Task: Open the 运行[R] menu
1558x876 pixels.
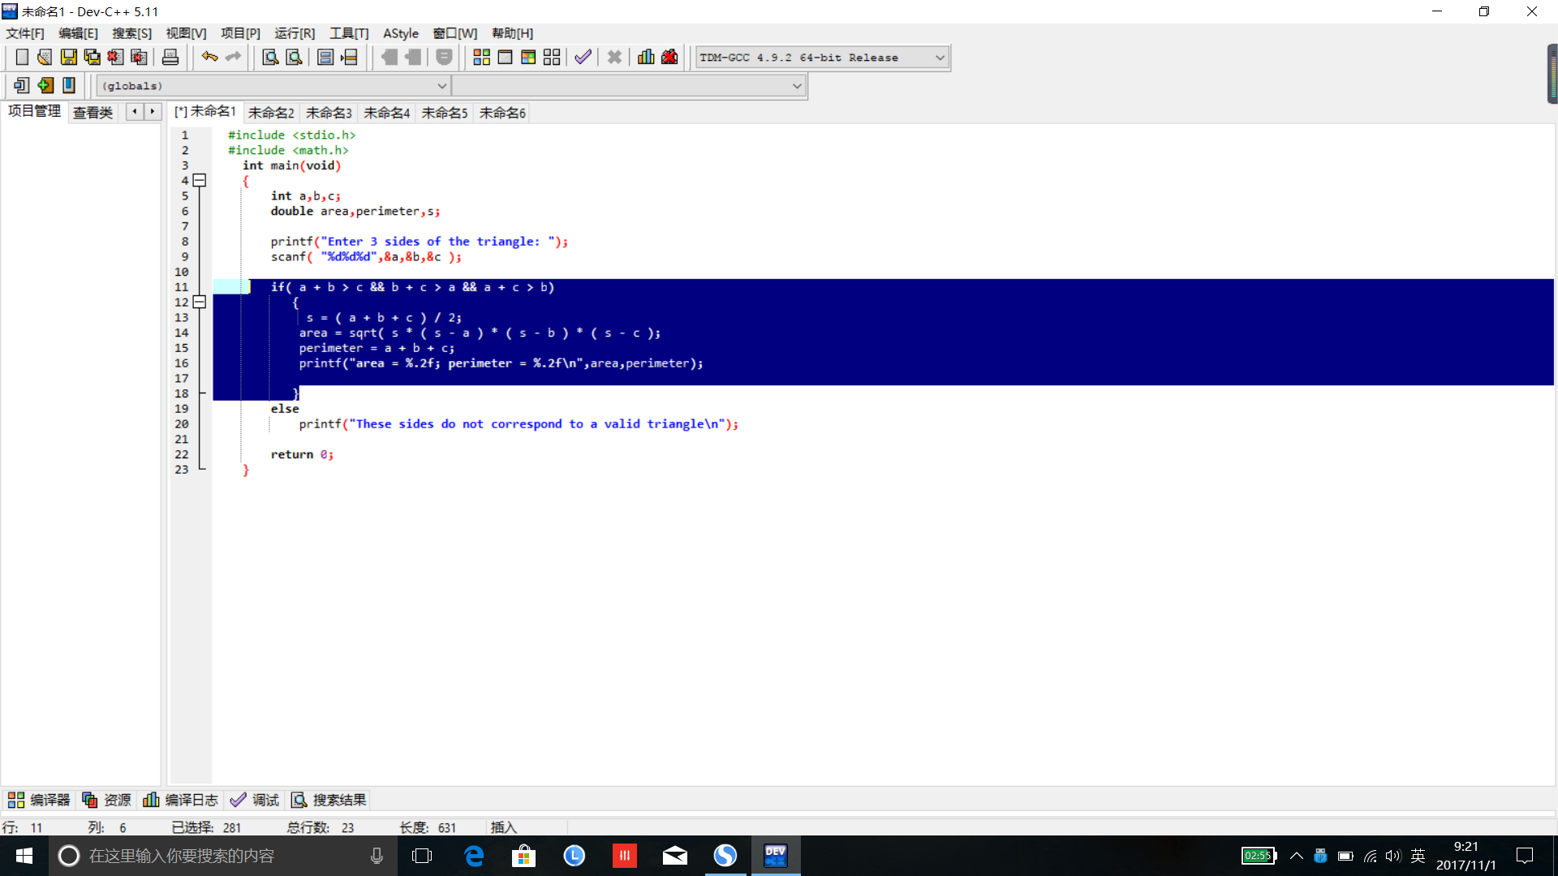Action: 295,33
